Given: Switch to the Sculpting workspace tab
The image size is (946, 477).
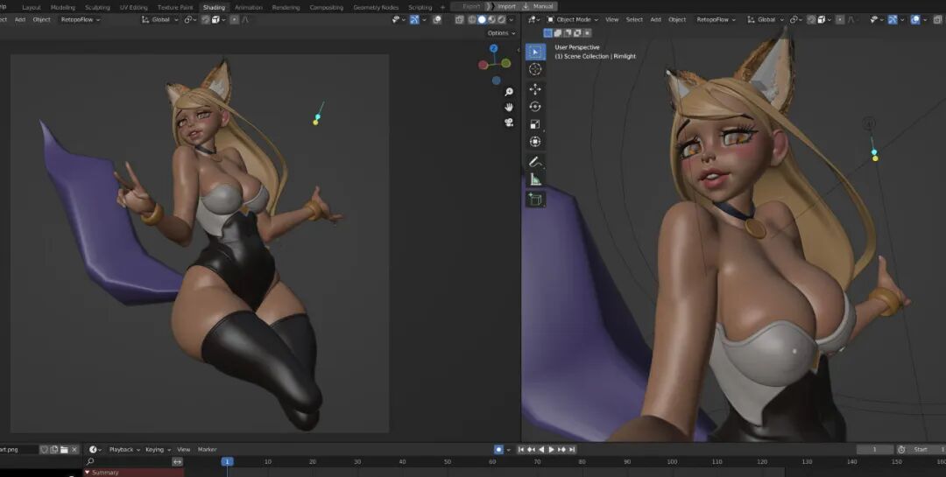Looking at the screenshot, I should click(97, 7).
